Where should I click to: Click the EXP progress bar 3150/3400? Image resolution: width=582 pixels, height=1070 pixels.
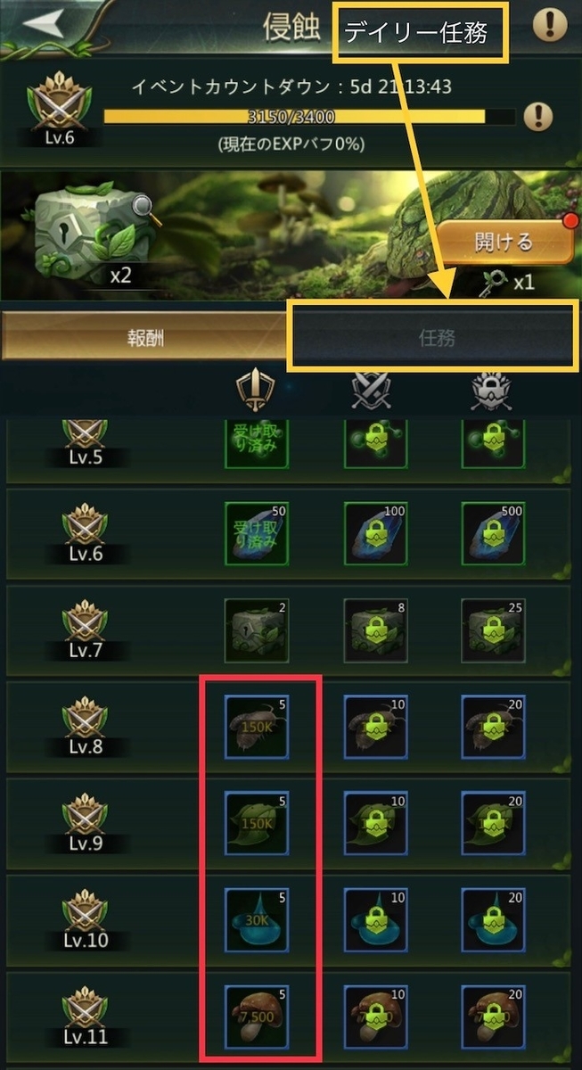(x=309, y=116)
